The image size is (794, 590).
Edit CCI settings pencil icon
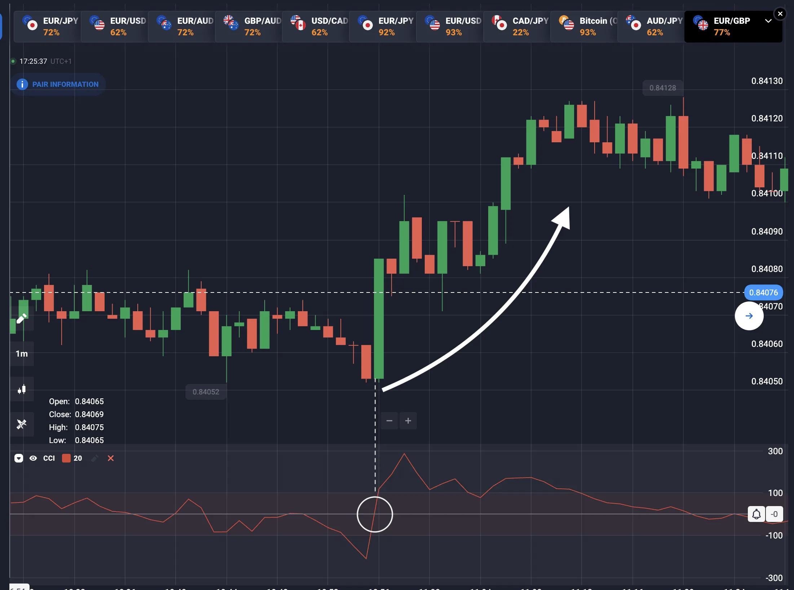(95, 458)
